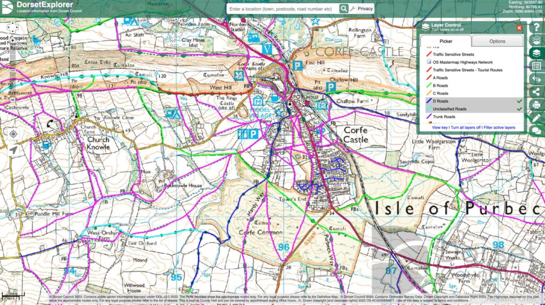Select the Picker tab
This screenshot has width=545, height=305.
pos(445,41)
